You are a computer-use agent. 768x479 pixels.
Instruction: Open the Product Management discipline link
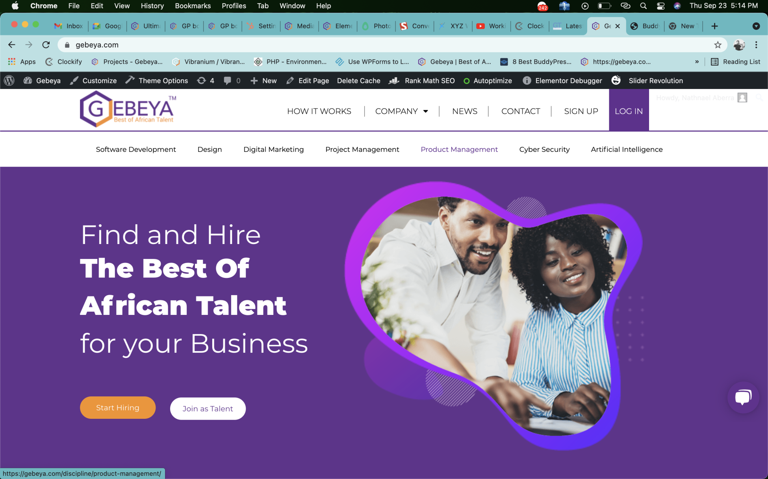[459, 150]
